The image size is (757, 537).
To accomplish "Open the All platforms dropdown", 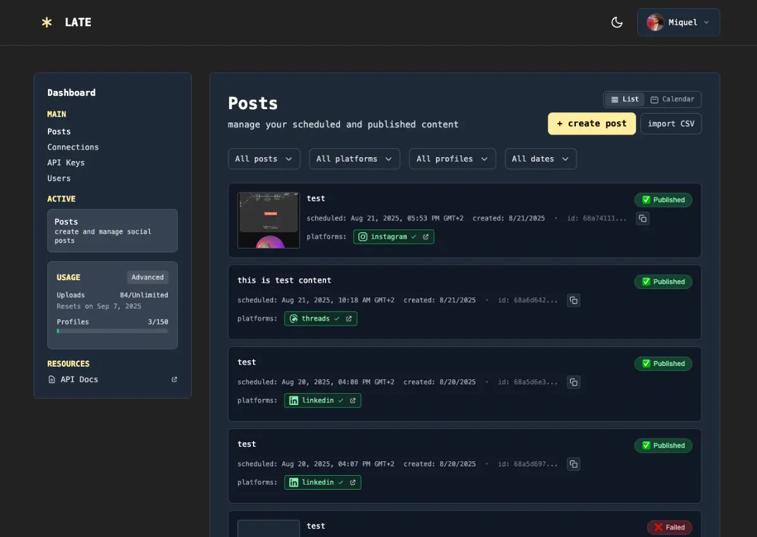I will (x=355, y=159).
